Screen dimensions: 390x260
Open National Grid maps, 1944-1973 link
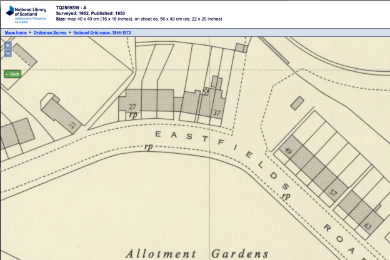102,31
